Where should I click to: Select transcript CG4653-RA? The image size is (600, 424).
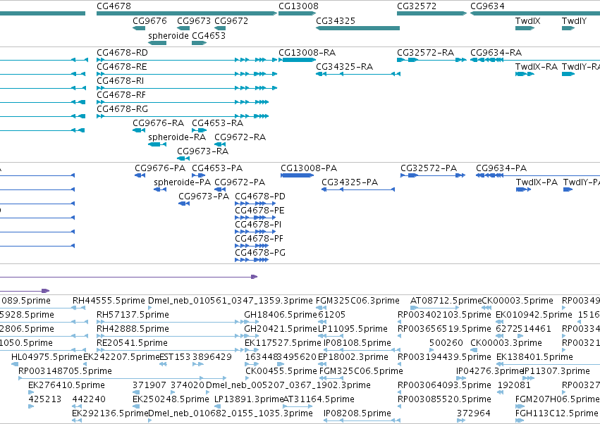[217, 123]
